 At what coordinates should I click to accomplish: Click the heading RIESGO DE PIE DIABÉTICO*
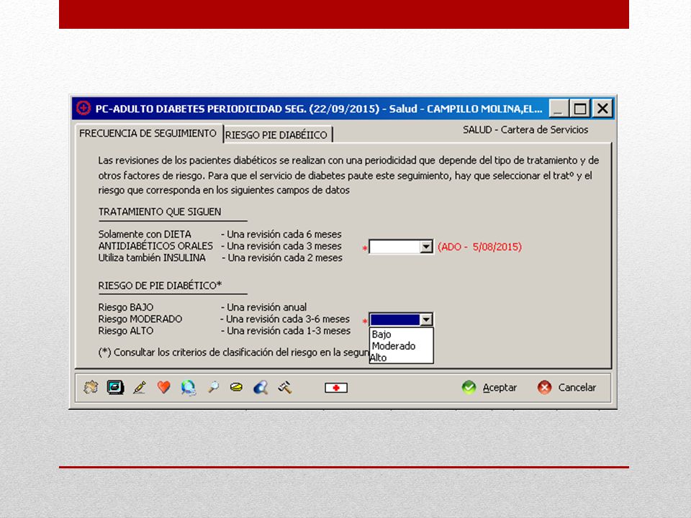160,286
